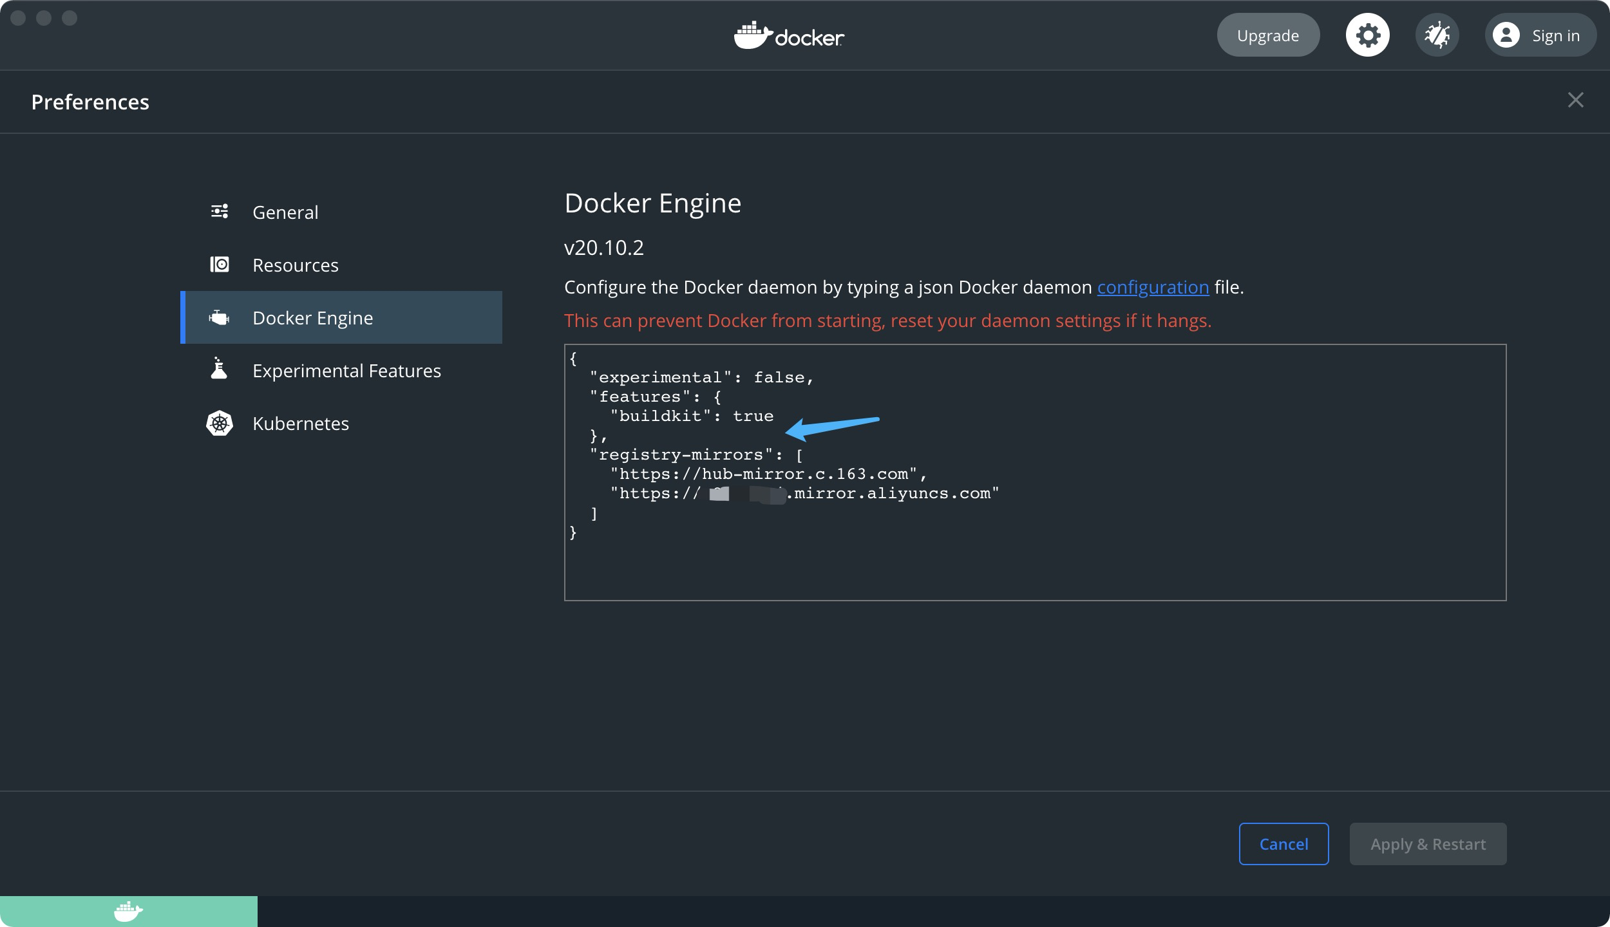Image resolution: width=1610 pixels, height=927 pixels.
Task: Click the Preferences title text
Action: coord(90,102)
